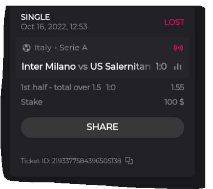Click the SINGLE bet type heading
The height and width of the screenshot is (189, 213).
[35, 17]
